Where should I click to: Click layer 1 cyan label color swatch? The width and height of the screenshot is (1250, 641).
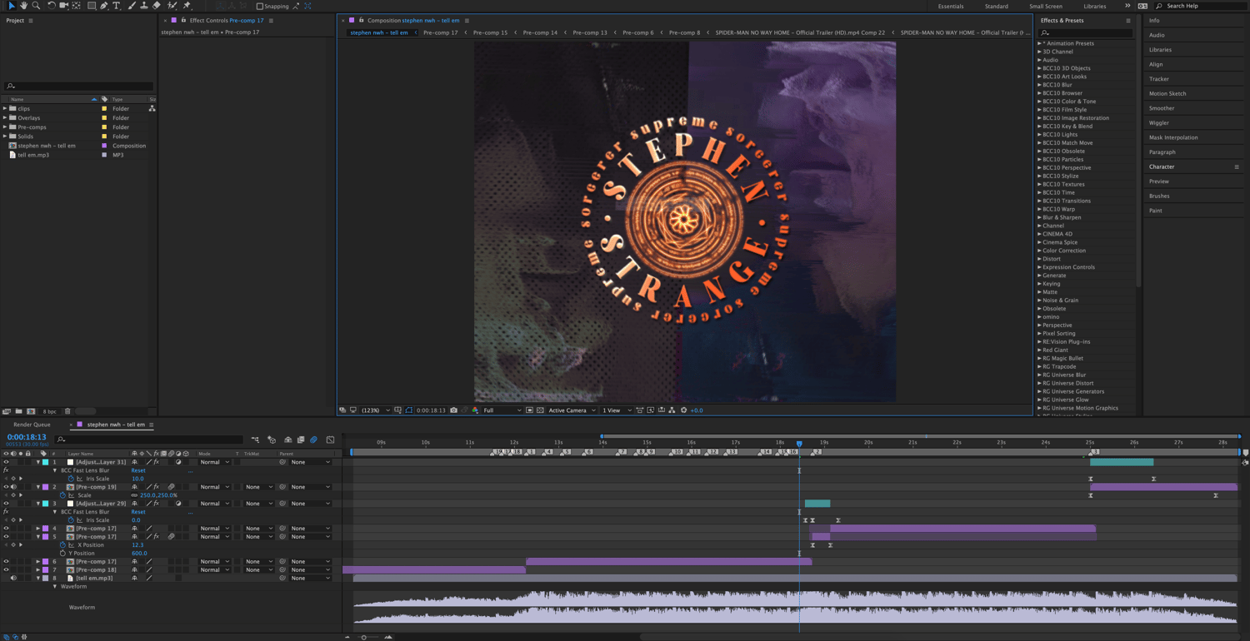click(46, 462)
